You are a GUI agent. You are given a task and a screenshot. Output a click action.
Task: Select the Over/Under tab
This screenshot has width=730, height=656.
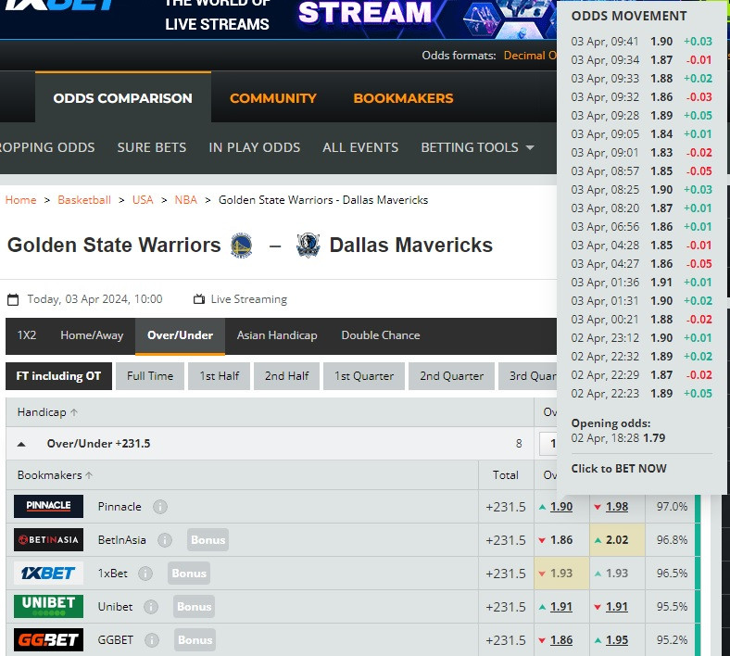pos(180,335)
